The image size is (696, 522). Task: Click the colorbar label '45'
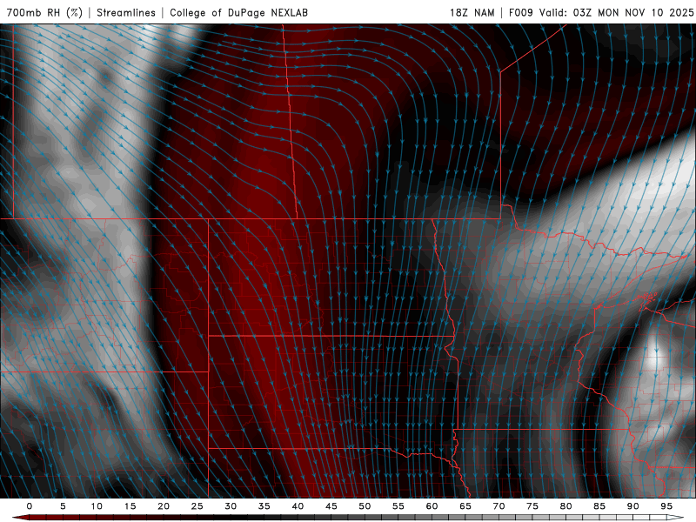tap(331, 506)
